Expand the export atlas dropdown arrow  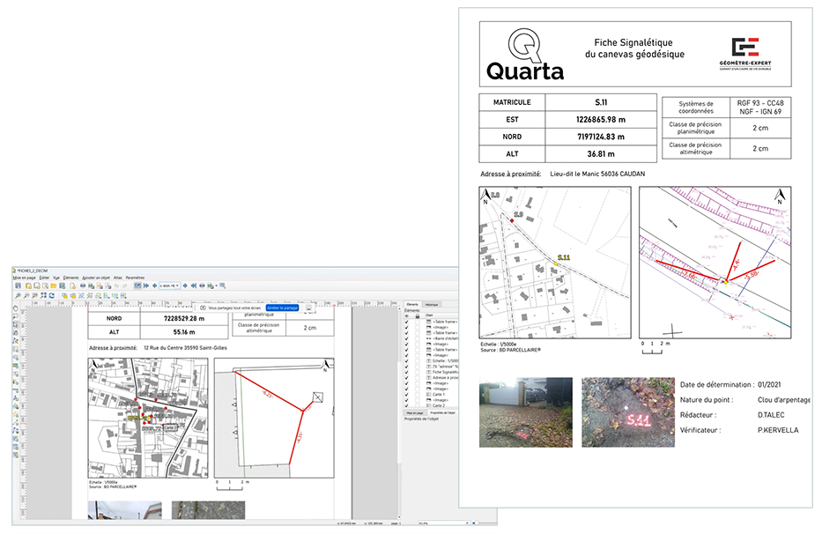[x=216, y=286]
